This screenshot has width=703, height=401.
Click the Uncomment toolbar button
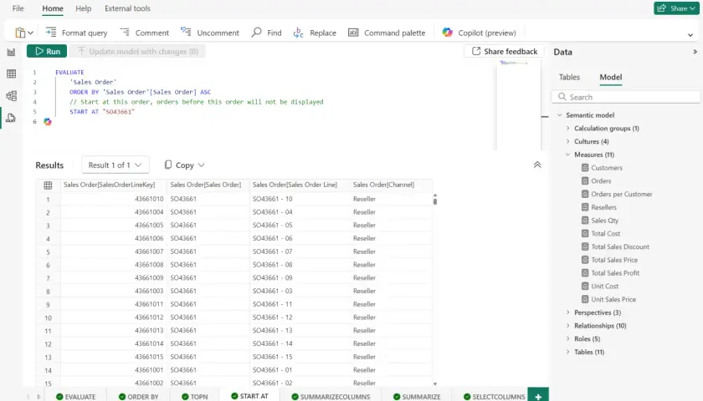click(x=209, y=33)
